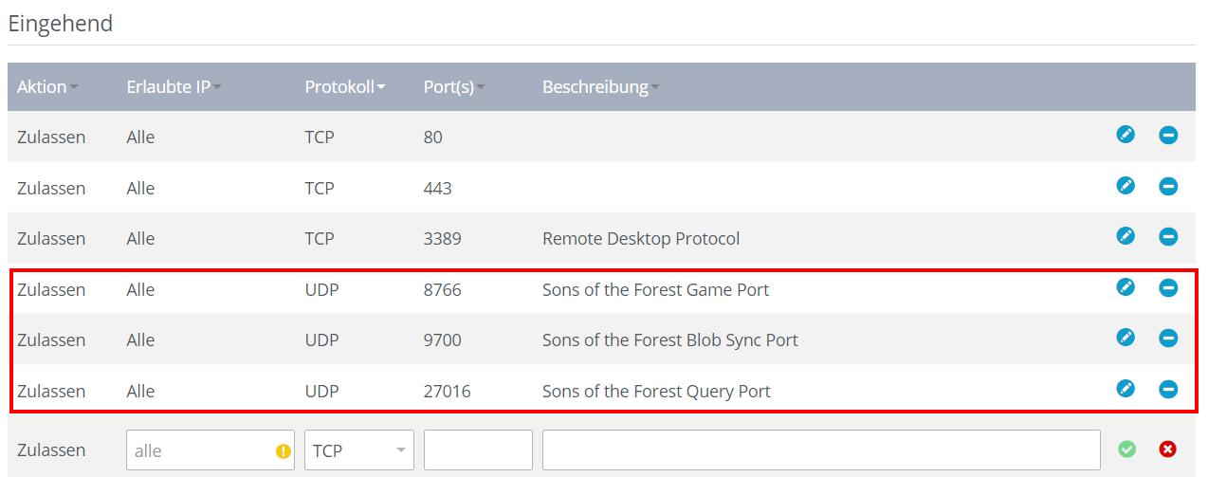Sort by Aktion column header
The height and width of the screenshot is (477, 1208).
(x=47, y=87)
